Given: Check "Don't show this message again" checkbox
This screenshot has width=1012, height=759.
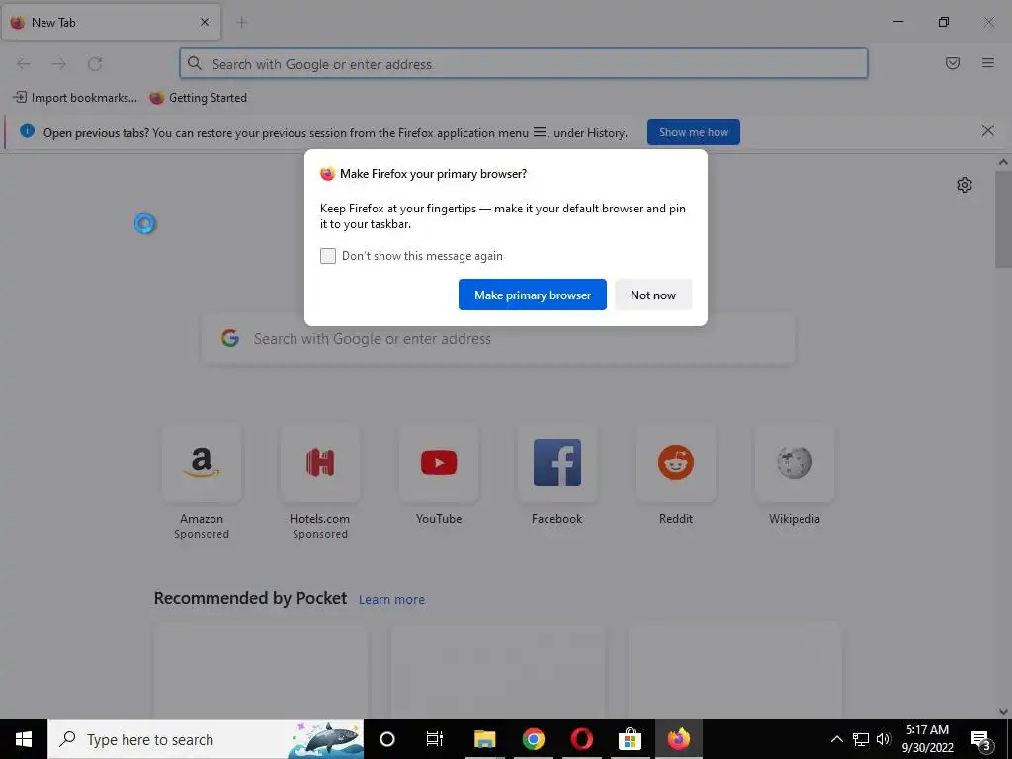Looking at the screenshot, I should tap(328, 256).
